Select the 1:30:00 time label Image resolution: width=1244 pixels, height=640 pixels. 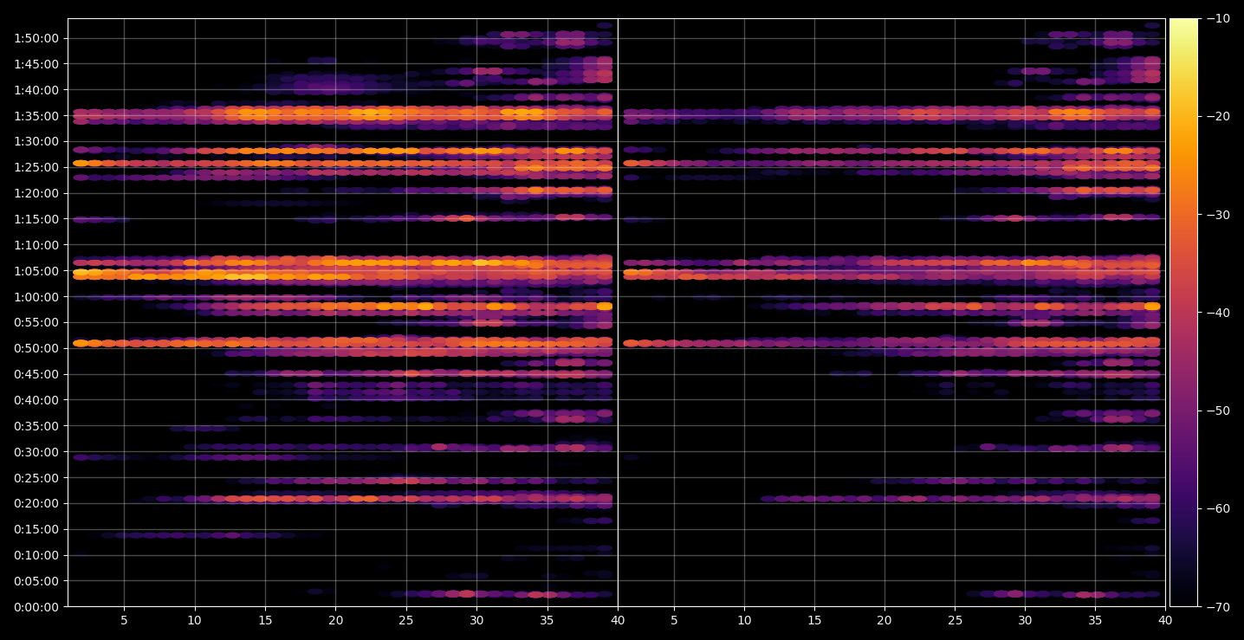tap(36, 141)
